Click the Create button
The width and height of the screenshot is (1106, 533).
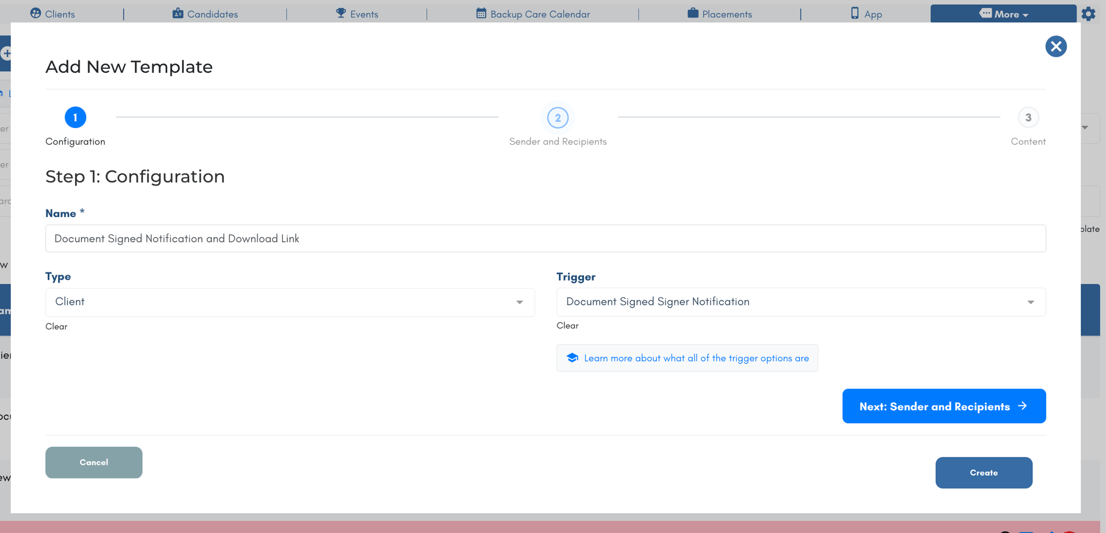(984, 472)
